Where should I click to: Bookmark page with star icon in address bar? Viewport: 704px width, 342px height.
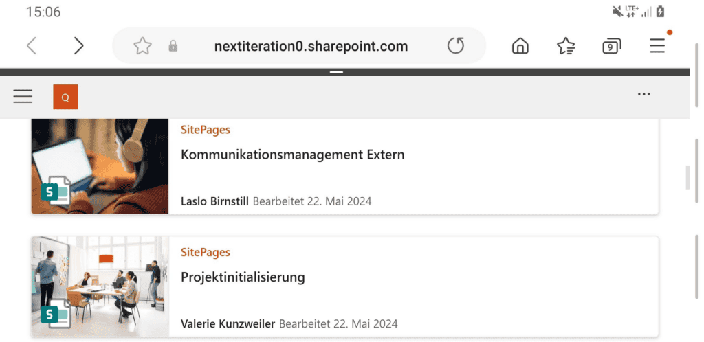(142, 46)
